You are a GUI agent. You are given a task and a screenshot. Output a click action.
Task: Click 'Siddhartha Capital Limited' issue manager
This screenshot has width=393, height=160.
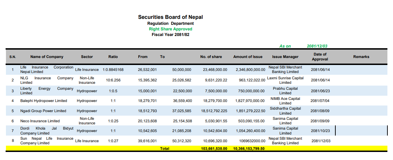pos(285,111)
